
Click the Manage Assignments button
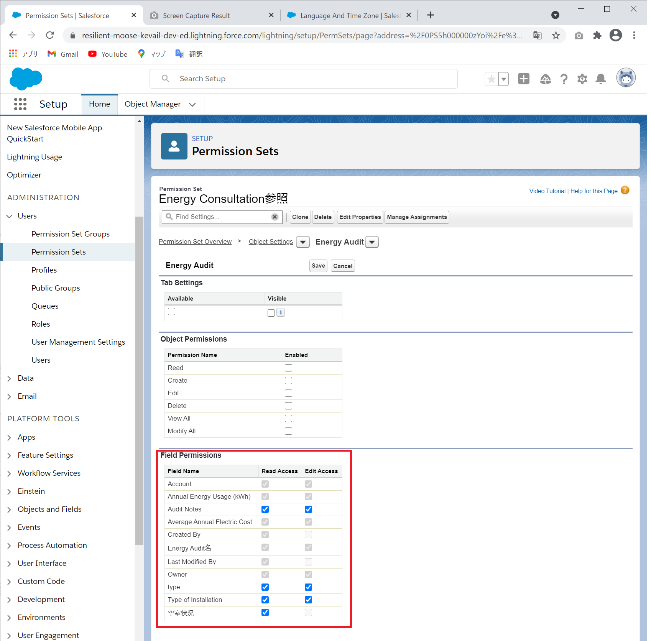pos(417,217)
